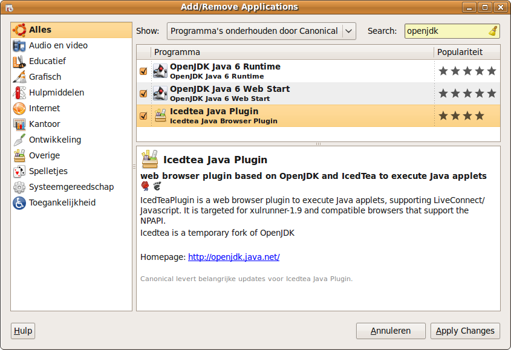
Task: Click the Audio en video category icon
Action: [19, 46]
